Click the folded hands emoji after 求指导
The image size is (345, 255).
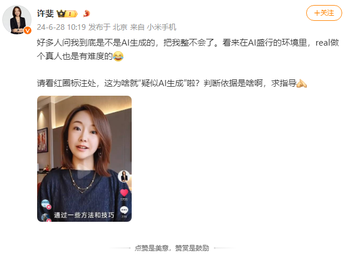[302, 83]
